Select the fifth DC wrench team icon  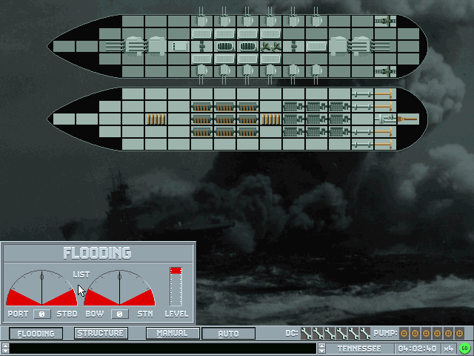tap(353, 333)
